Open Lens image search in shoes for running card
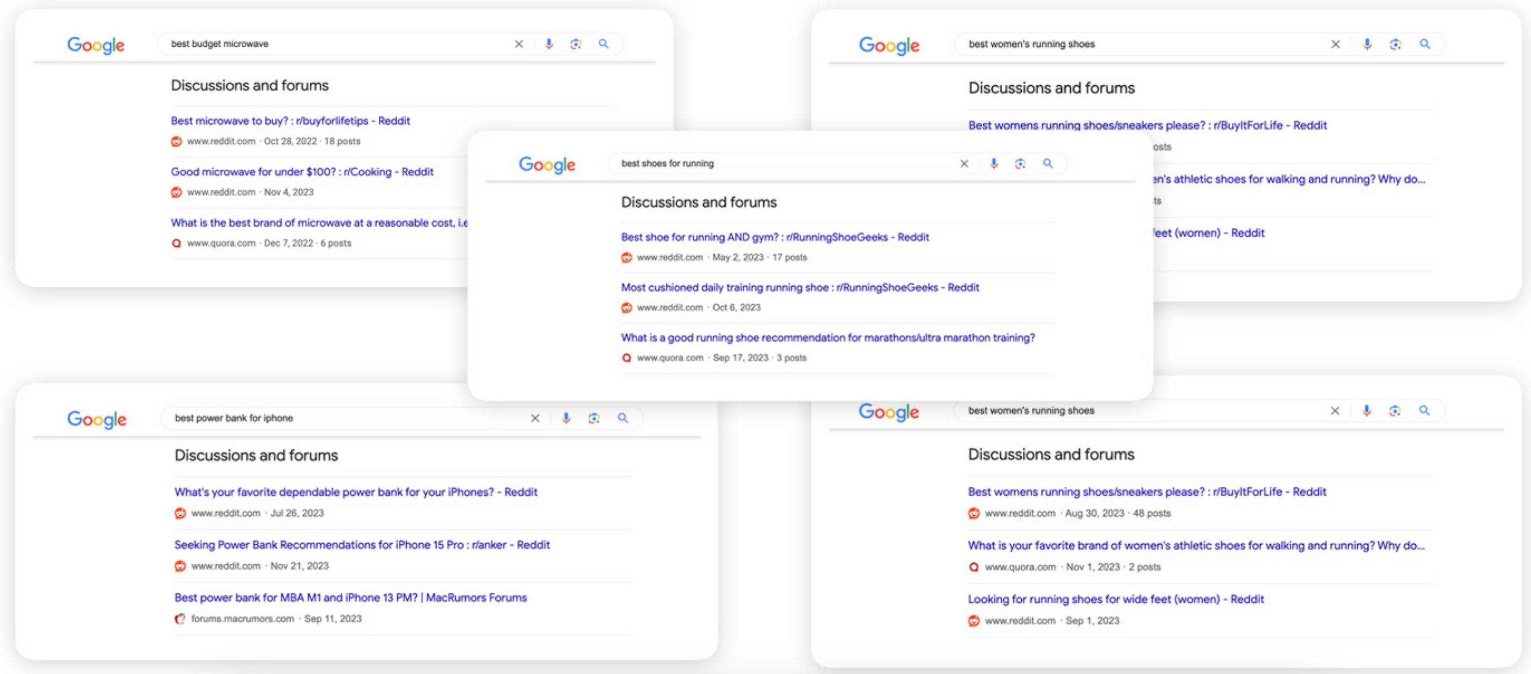This screenshot has width=1531, height=674. point(1020,163)
